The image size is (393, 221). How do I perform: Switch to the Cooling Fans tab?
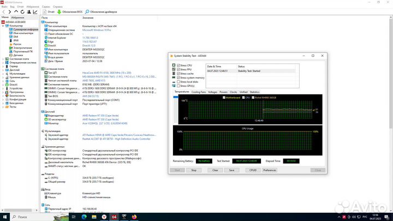click(x=199, y=92)
